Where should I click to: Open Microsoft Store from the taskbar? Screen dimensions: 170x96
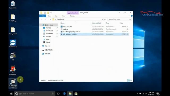coord(76,94)
